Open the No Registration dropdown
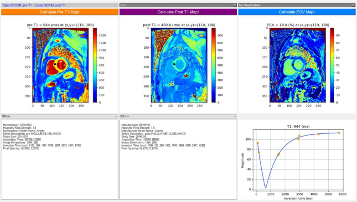The height and width of the screenshot is (202, 357). pos(297,5)
